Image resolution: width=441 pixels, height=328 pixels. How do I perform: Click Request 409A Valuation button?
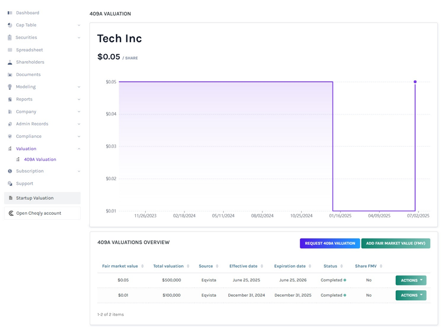tap(330, 243)
